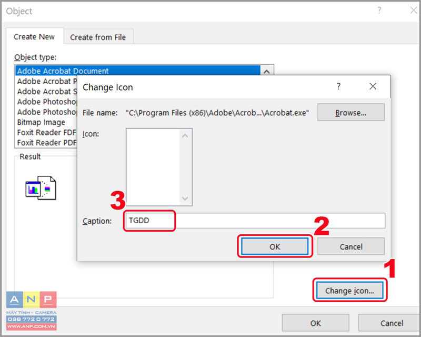421x337 pixels.
Task: Select Adobe Acrobat Document in object type list
Action: point(138,71)
